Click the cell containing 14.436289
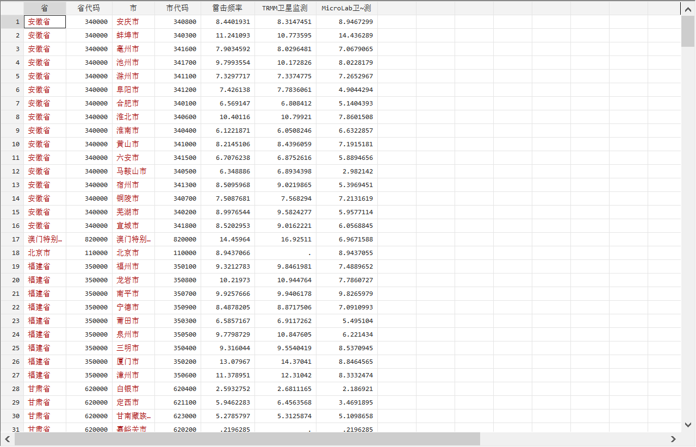Screen dimensions: 696x447 click(347, 35)
